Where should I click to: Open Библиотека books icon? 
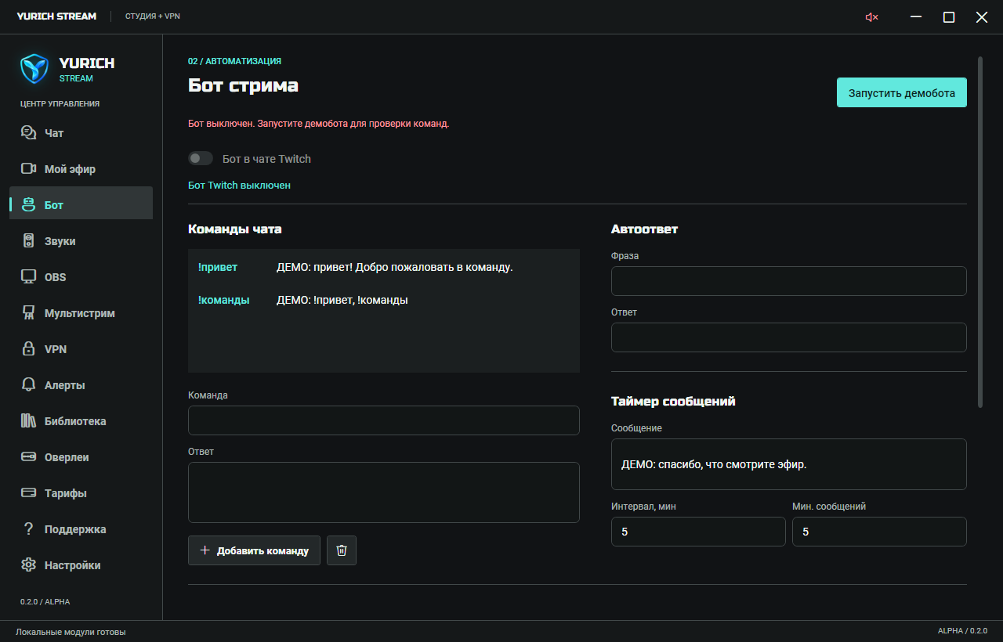(x=29, y=421)
